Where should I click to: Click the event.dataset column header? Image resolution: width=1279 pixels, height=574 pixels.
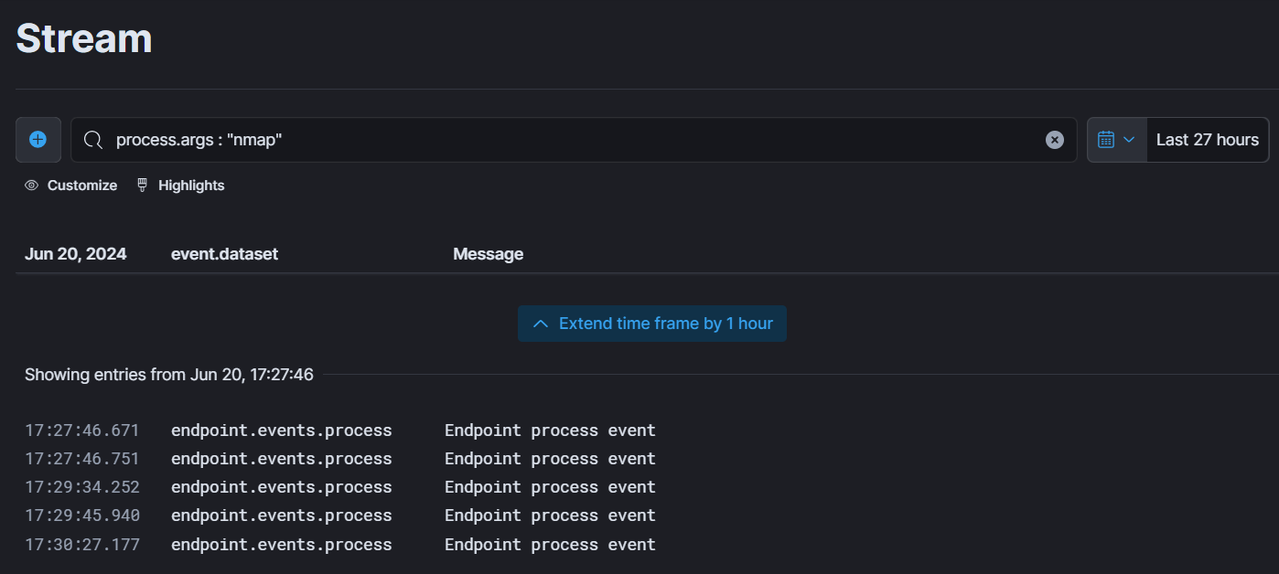tap(224, 254)
